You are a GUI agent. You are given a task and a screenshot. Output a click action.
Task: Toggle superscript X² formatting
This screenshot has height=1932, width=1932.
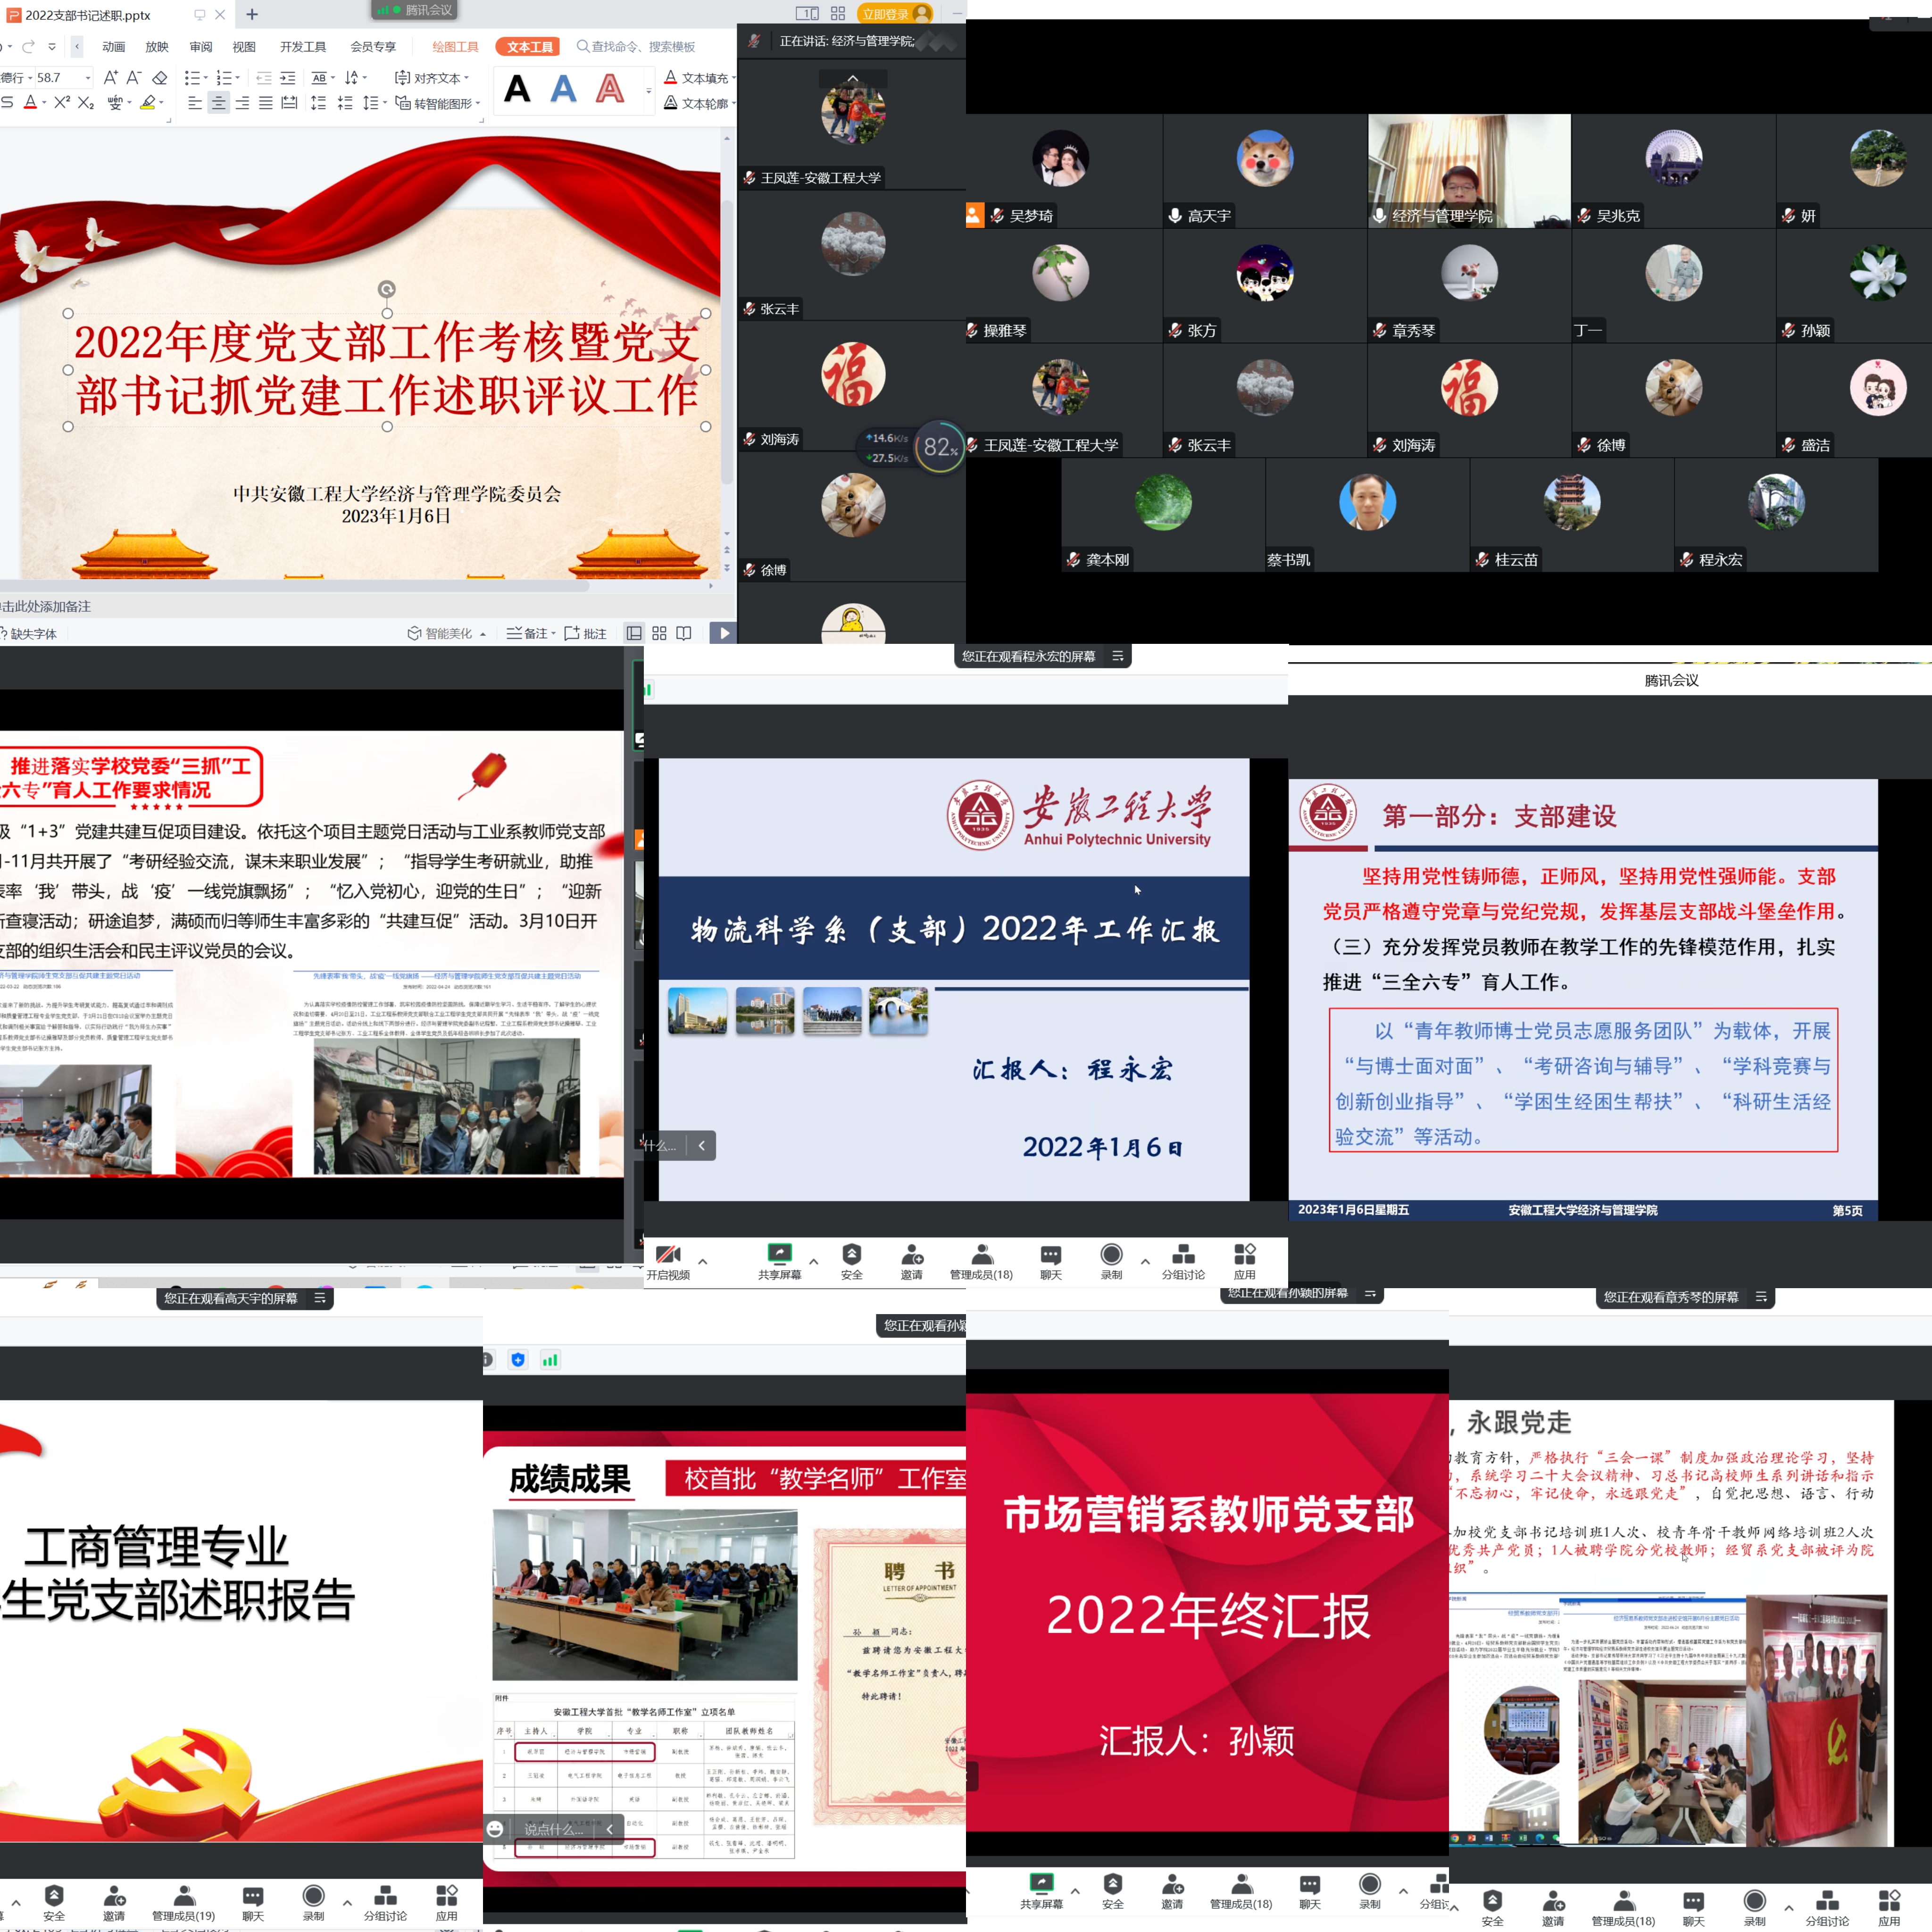click(62, 103)
